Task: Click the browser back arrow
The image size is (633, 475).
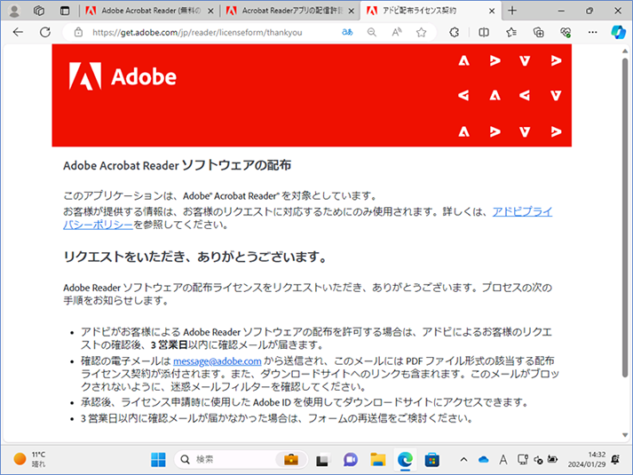Action: click(18, 32)
